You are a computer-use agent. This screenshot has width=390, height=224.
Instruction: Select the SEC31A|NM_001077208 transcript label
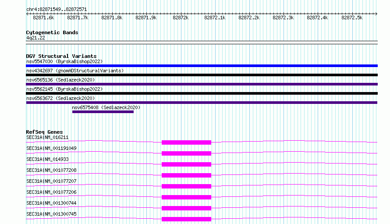coord(51,170)
